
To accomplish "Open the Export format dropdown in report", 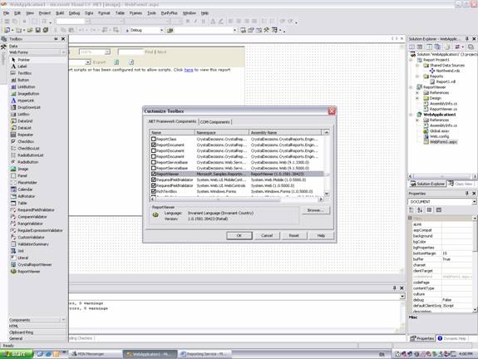I will coord(88,62).
